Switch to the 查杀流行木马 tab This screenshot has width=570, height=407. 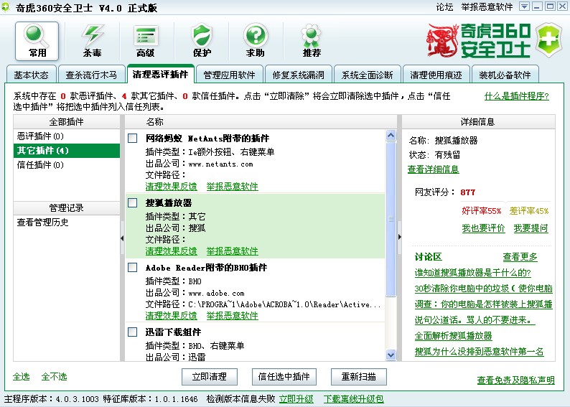91,75
